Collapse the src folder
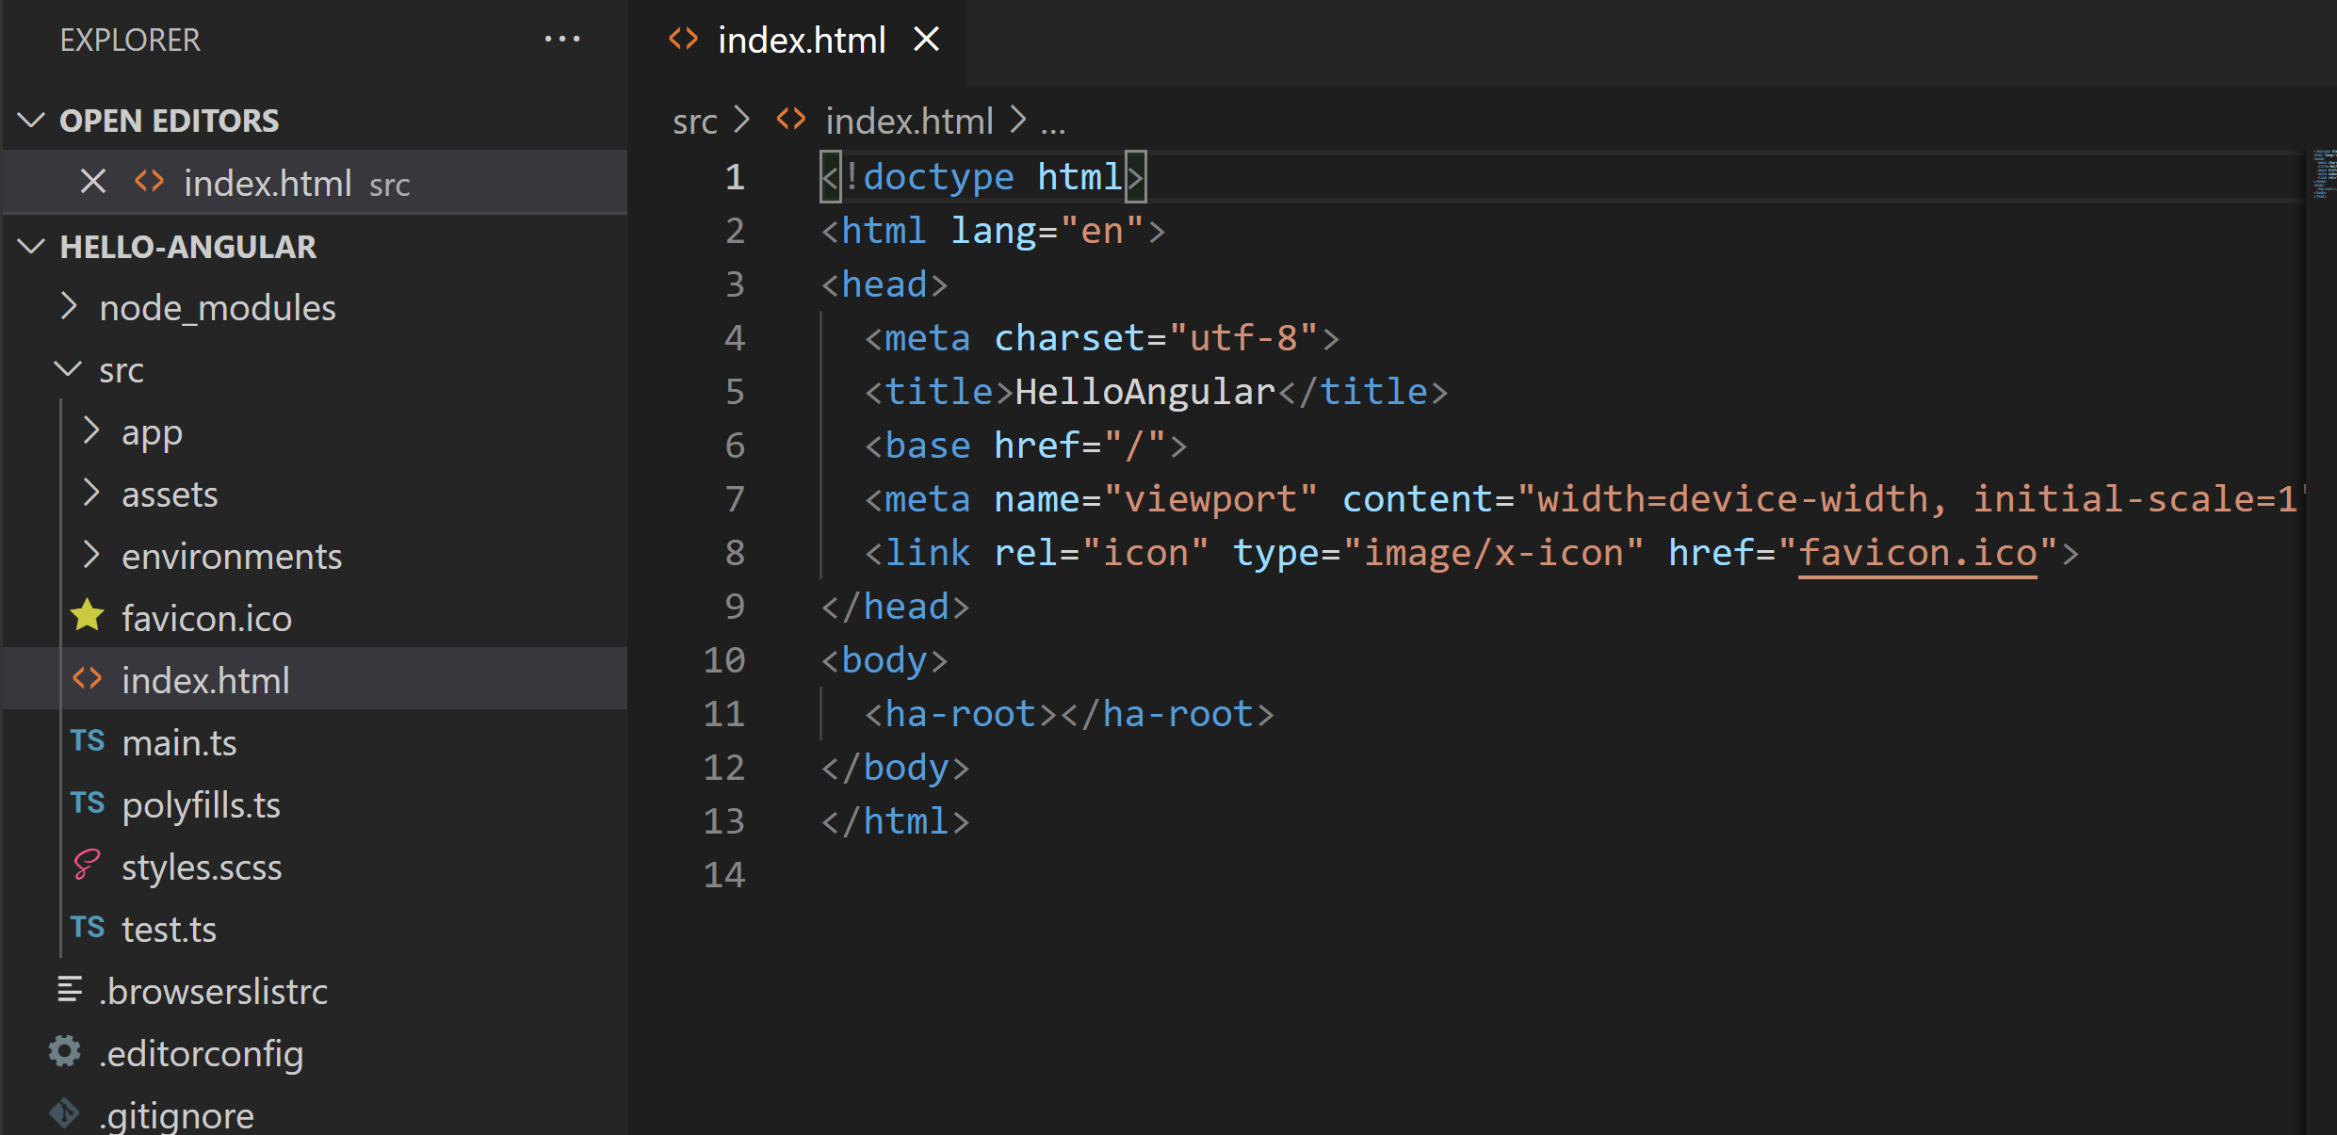 click(68, 369)
